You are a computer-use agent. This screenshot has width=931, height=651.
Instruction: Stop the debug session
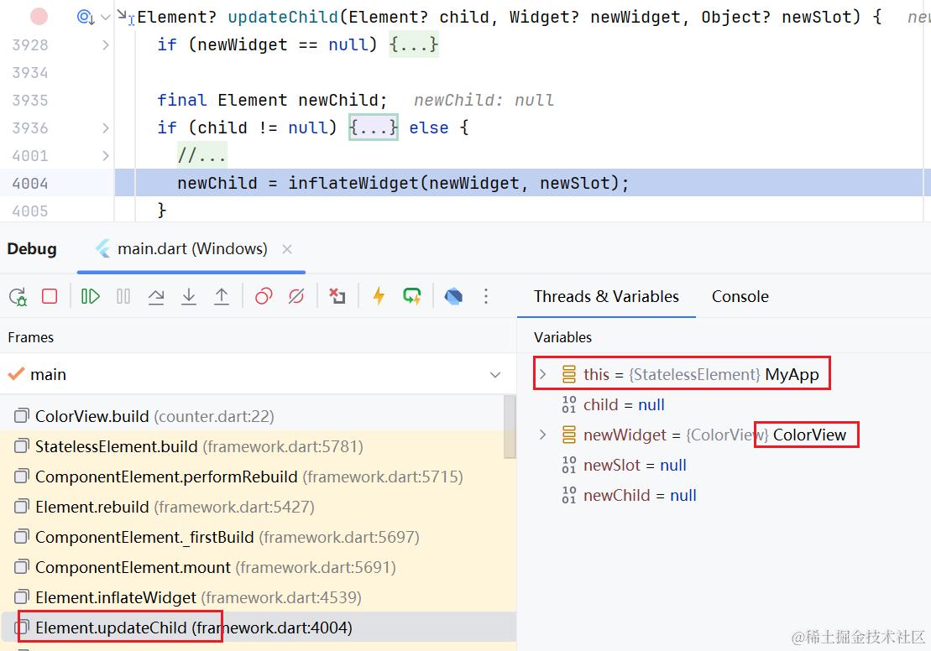(50, 295)
